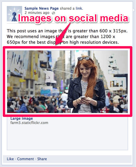Click the word 'link' in the post header

click(x=79, y=8)
